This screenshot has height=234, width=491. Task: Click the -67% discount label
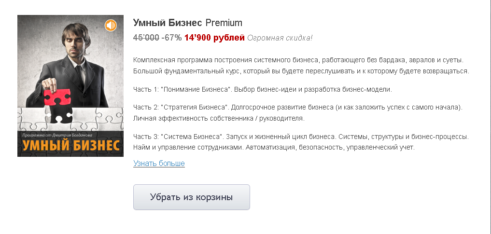click(x=171, y=38)
